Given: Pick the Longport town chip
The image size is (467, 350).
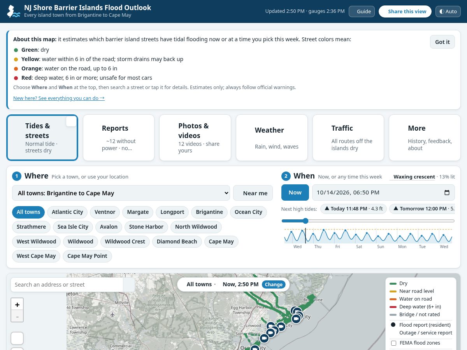Looking at the screenshot, I should coord(172,212).
